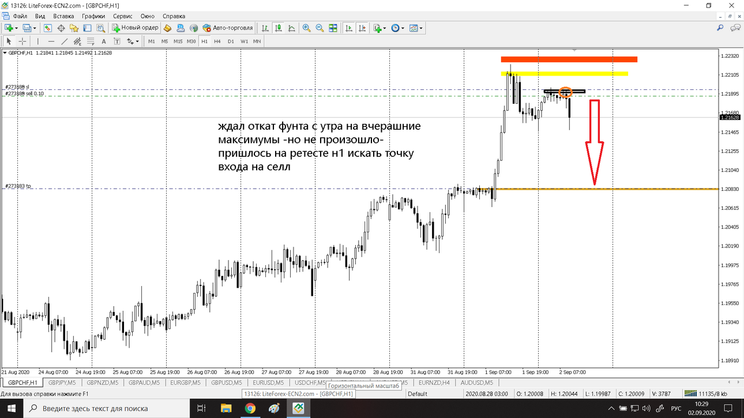Open the Сервис menu

(122, 16)
